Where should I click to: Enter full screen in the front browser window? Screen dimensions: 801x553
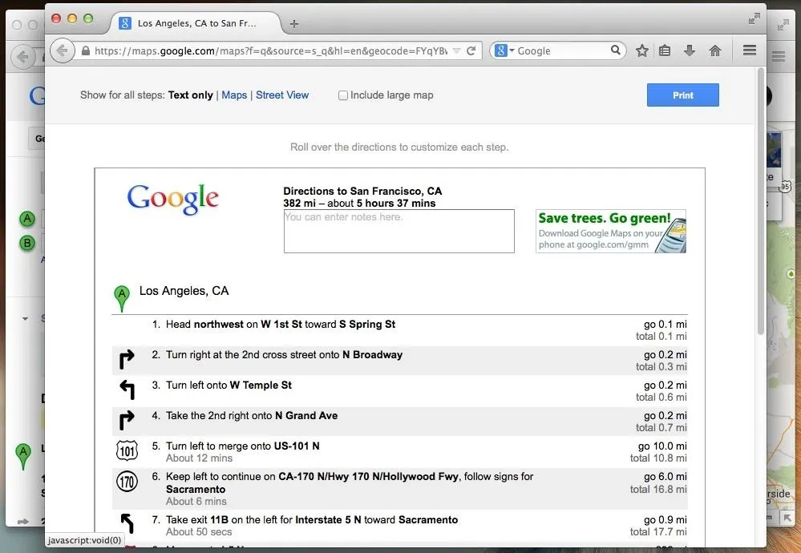pyautogui.click(x=754, y=19)
